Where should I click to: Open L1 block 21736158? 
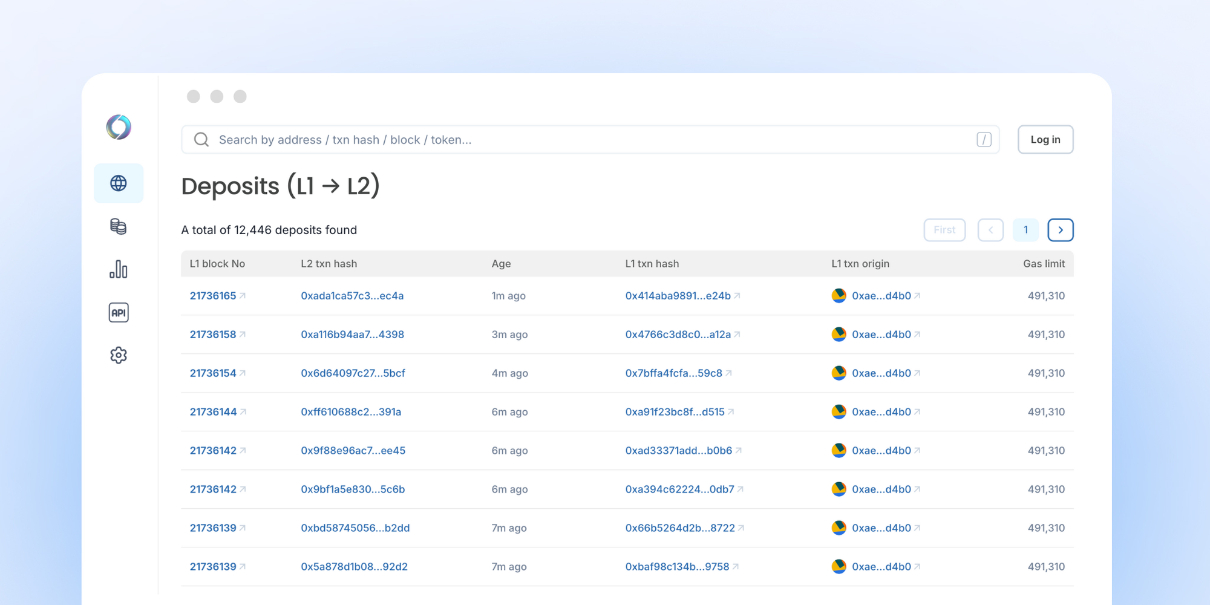[213, 335]
